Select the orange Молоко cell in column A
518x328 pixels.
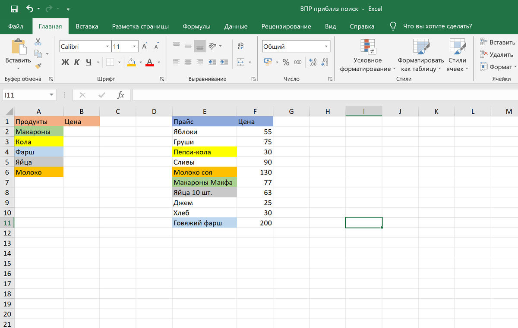pos(39,172)
